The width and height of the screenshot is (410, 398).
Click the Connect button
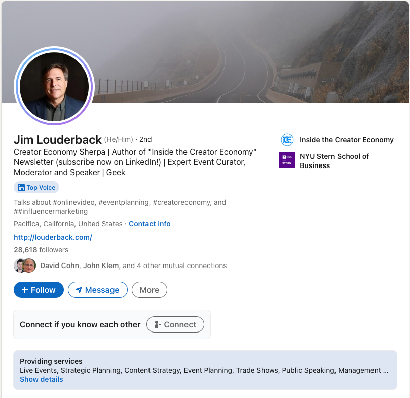pyautogui.click(x=175, y=324)
